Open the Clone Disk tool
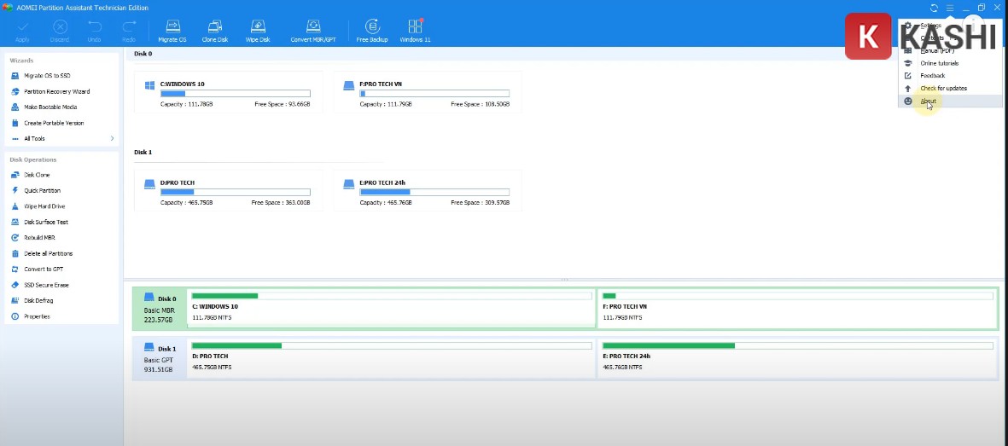 (215, 30)
